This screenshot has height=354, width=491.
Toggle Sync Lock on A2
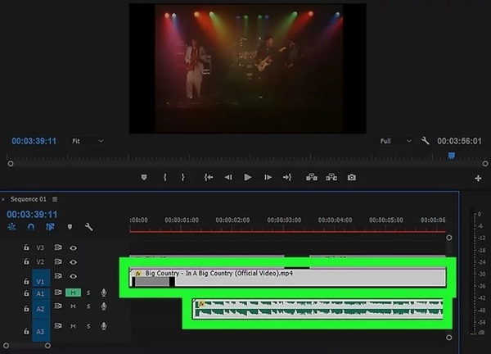pyautogui.click(x=58, y=306)
